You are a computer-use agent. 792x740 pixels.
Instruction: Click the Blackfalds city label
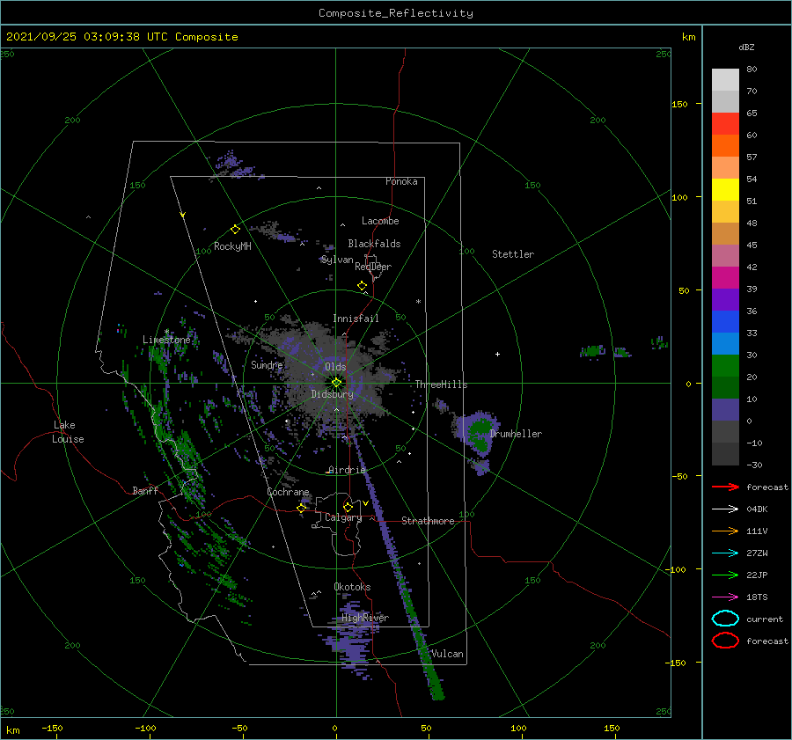[374, 244]
